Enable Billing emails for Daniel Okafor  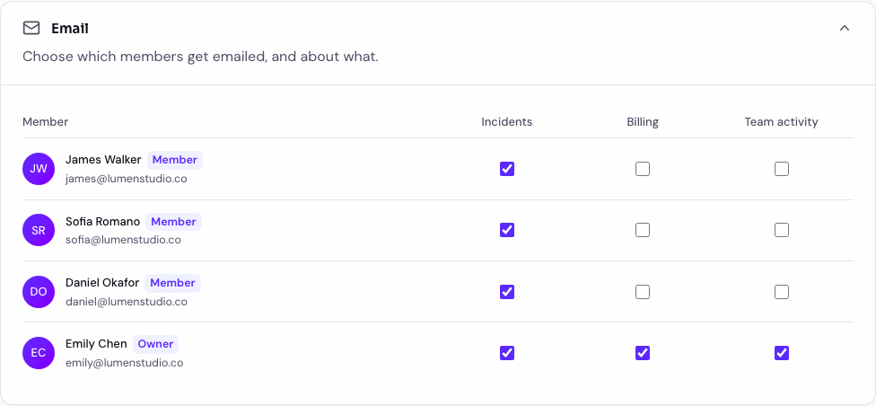tap(643, 292)
